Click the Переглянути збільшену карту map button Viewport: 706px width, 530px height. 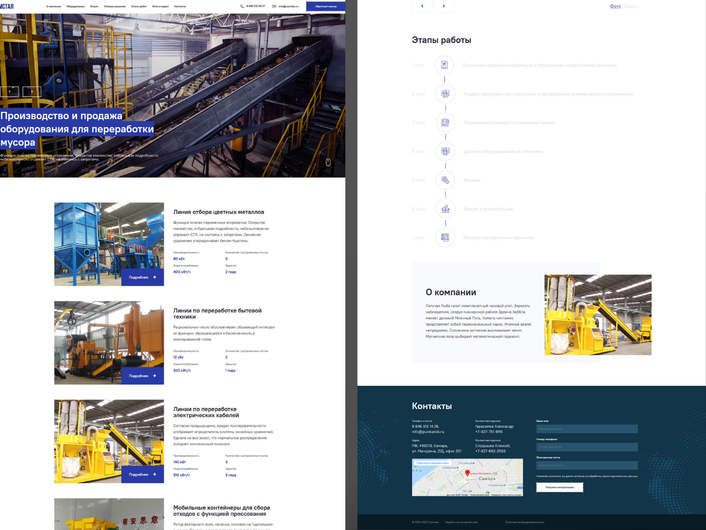[x=433, y=463]
